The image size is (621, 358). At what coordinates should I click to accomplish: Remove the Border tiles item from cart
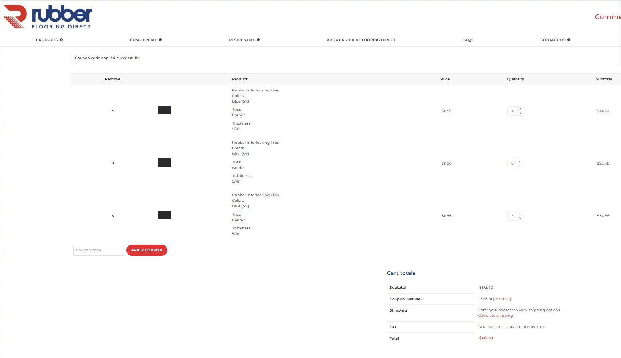point(113,163)
